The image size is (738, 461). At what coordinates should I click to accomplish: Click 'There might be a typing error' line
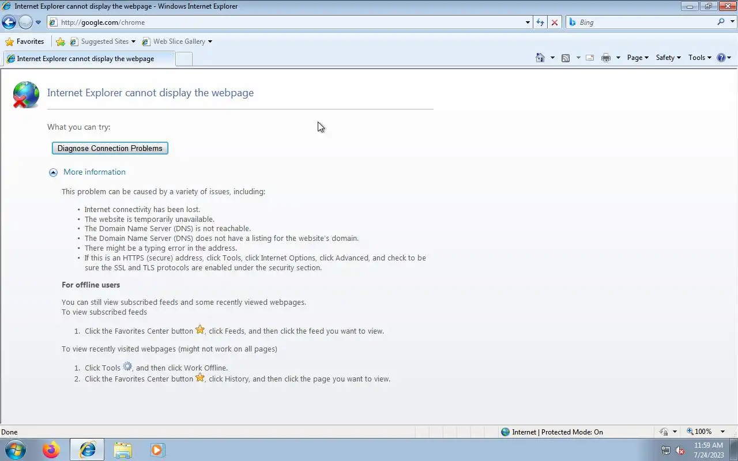point(160,248)
